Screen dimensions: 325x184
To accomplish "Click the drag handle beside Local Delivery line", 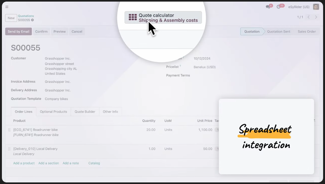I will 9,149.
